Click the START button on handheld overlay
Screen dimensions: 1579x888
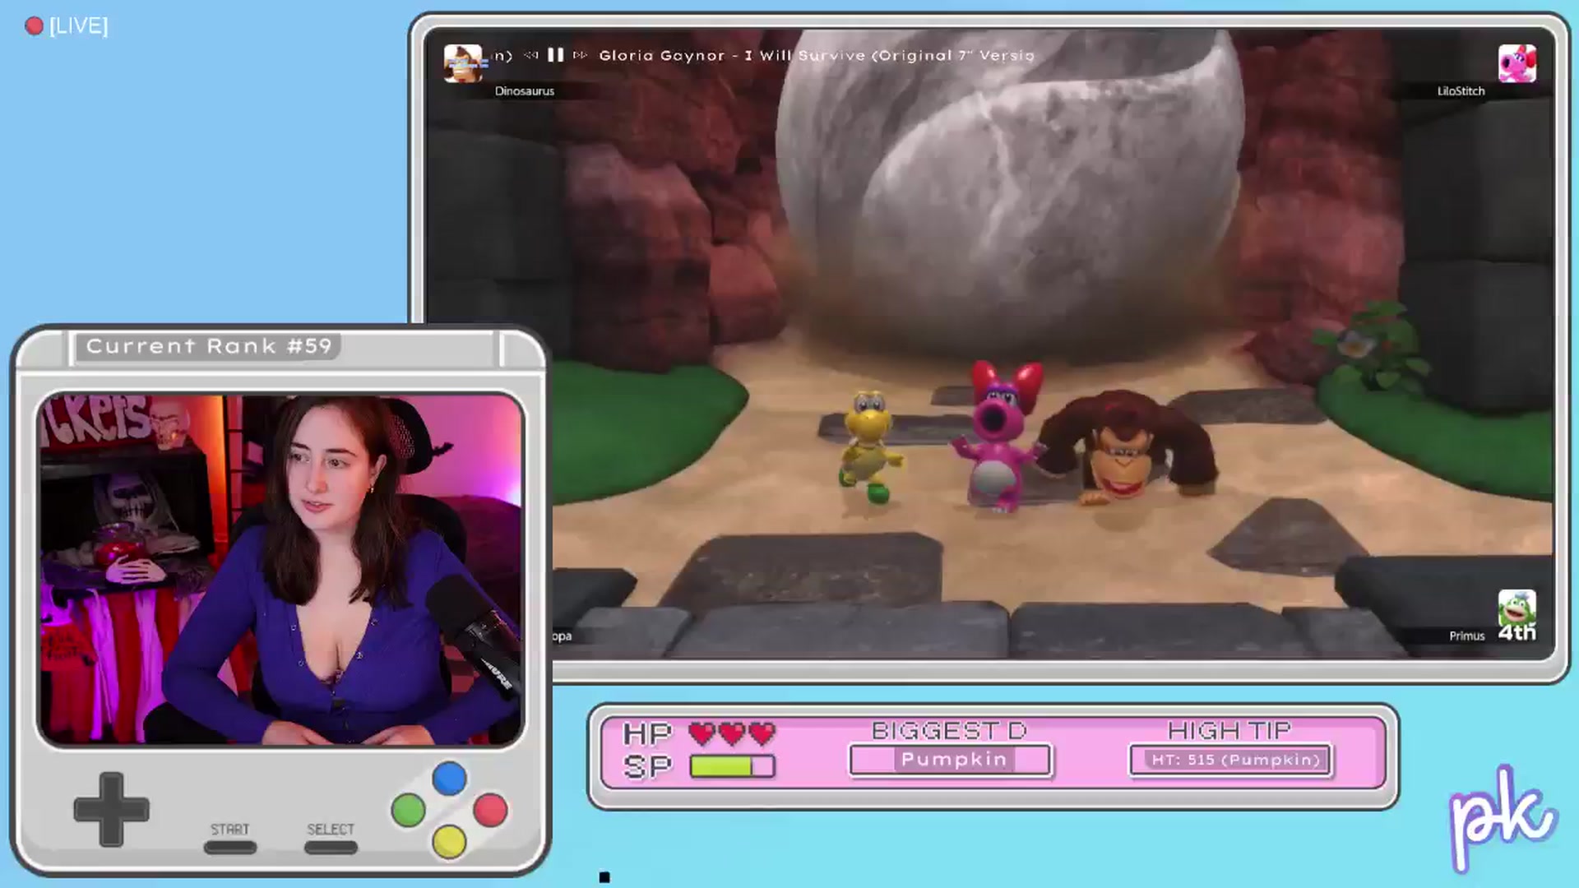tap(229, 846)
